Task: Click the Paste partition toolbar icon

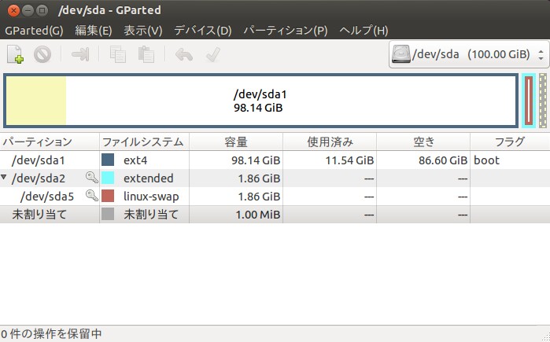Action: [x=146, y=54]
